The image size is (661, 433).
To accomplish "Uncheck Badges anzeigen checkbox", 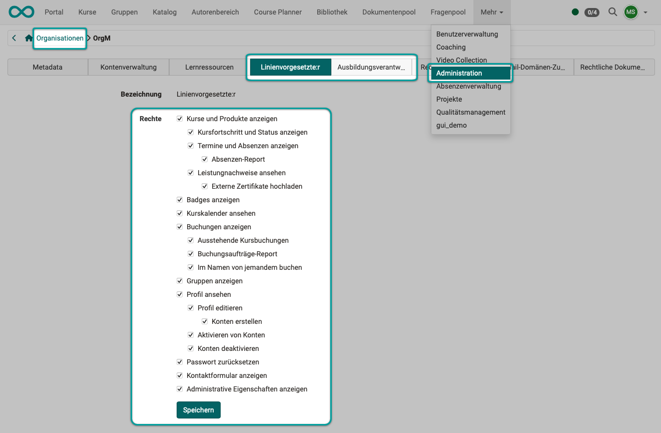I will pyautogui.click(x=180, y=200).
